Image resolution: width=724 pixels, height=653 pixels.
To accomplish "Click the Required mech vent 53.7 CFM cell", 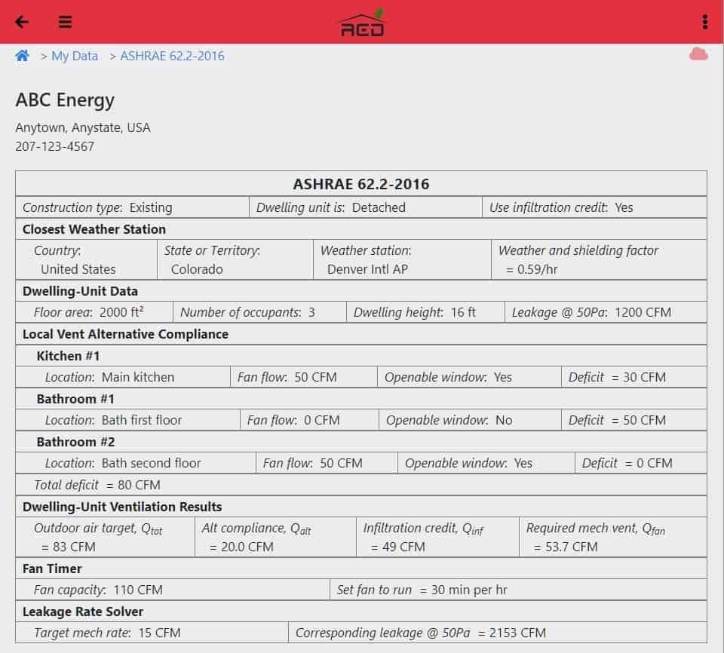I will click(613, 537).
